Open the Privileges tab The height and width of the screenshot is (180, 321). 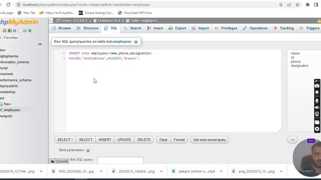[x=226, y=28]
